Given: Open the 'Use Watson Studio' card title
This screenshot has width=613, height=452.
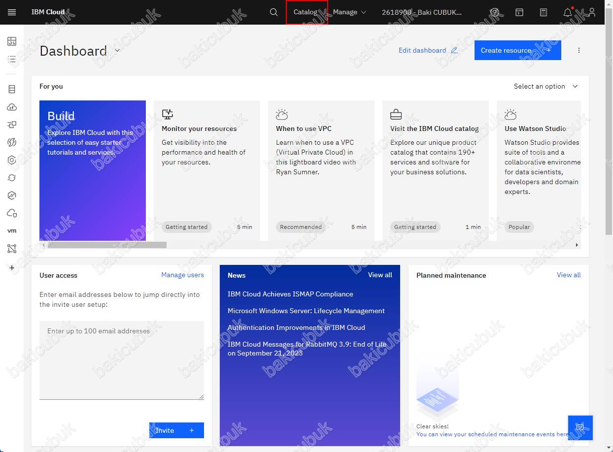Looking at the screenshot, I should point(535,129).
